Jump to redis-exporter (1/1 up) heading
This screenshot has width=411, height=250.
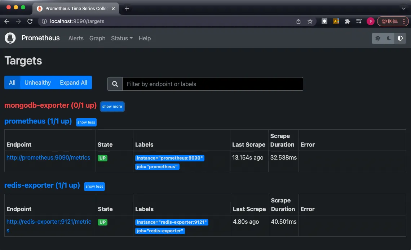click(x=42, y=186)
